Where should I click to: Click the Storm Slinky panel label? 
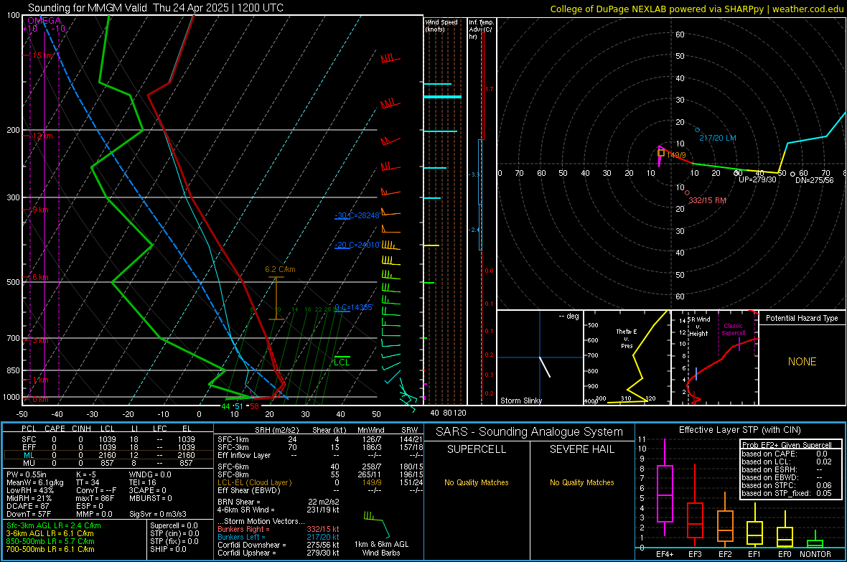(520, 401)
